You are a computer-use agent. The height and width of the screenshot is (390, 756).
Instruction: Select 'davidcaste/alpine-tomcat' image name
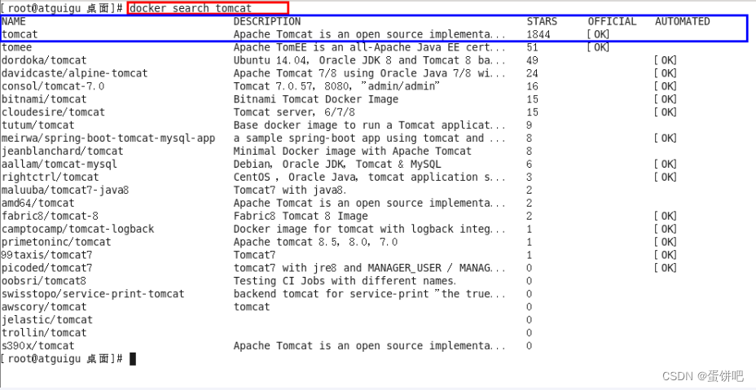75,74
